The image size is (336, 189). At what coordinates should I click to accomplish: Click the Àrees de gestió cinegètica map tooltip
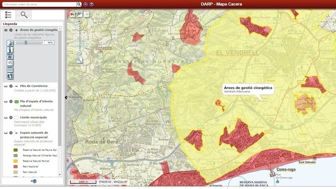coord(248,89)
